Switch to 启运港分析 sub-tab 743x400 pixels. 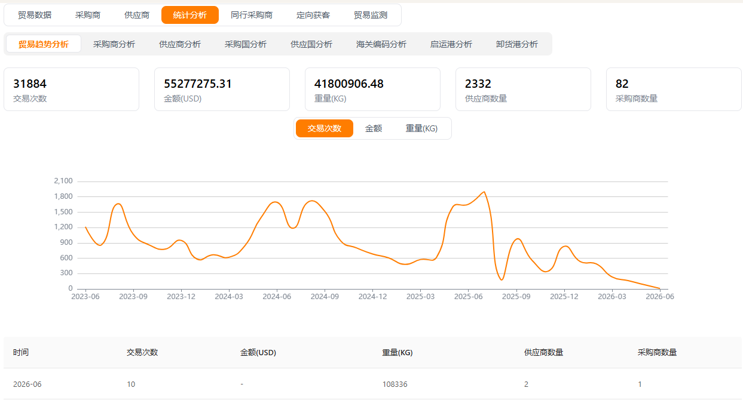451,44
